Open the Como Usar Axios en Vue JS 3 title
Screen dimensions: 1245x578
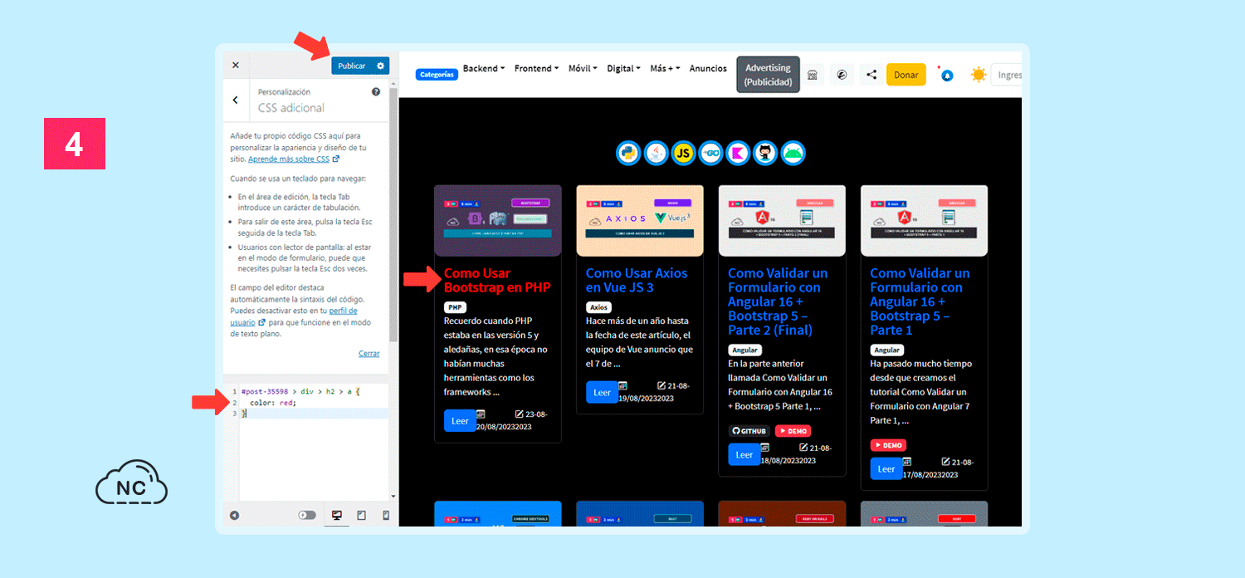pyautogui.click(x=636, y=280)
